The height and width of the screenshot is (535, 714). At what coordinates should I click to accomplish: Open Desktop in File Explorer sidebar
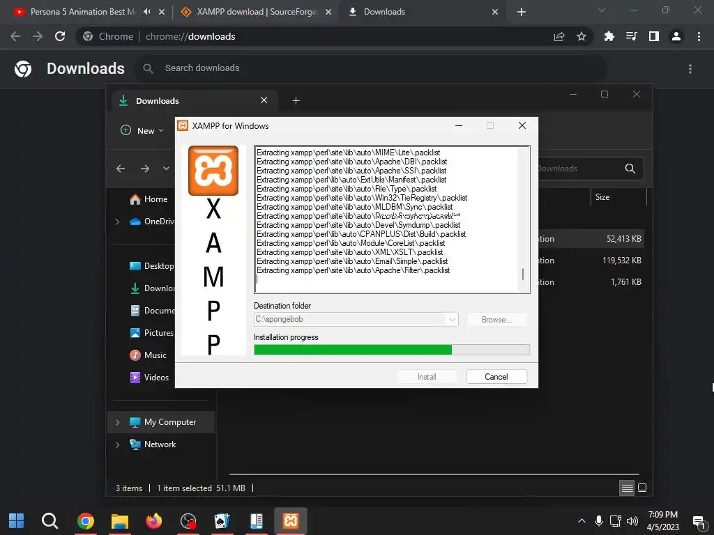tap(152, 266)
